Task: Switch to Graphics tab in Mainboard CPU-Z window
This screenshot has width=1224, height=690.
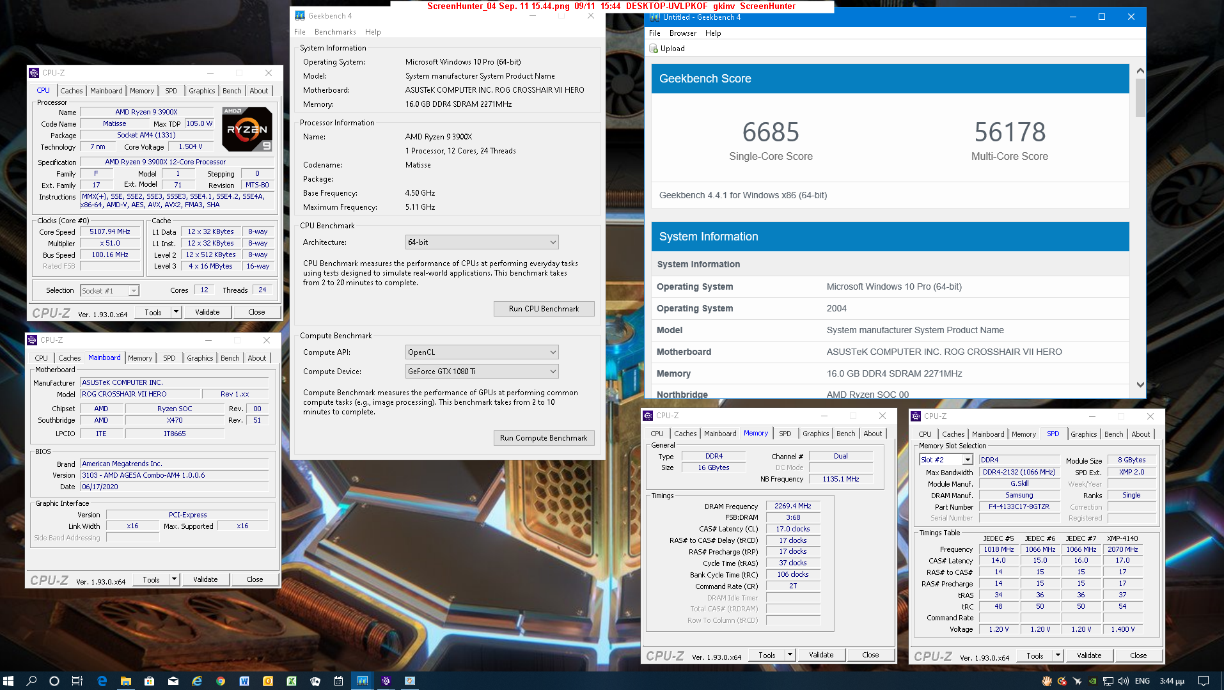Action: (x=200, y=358)
